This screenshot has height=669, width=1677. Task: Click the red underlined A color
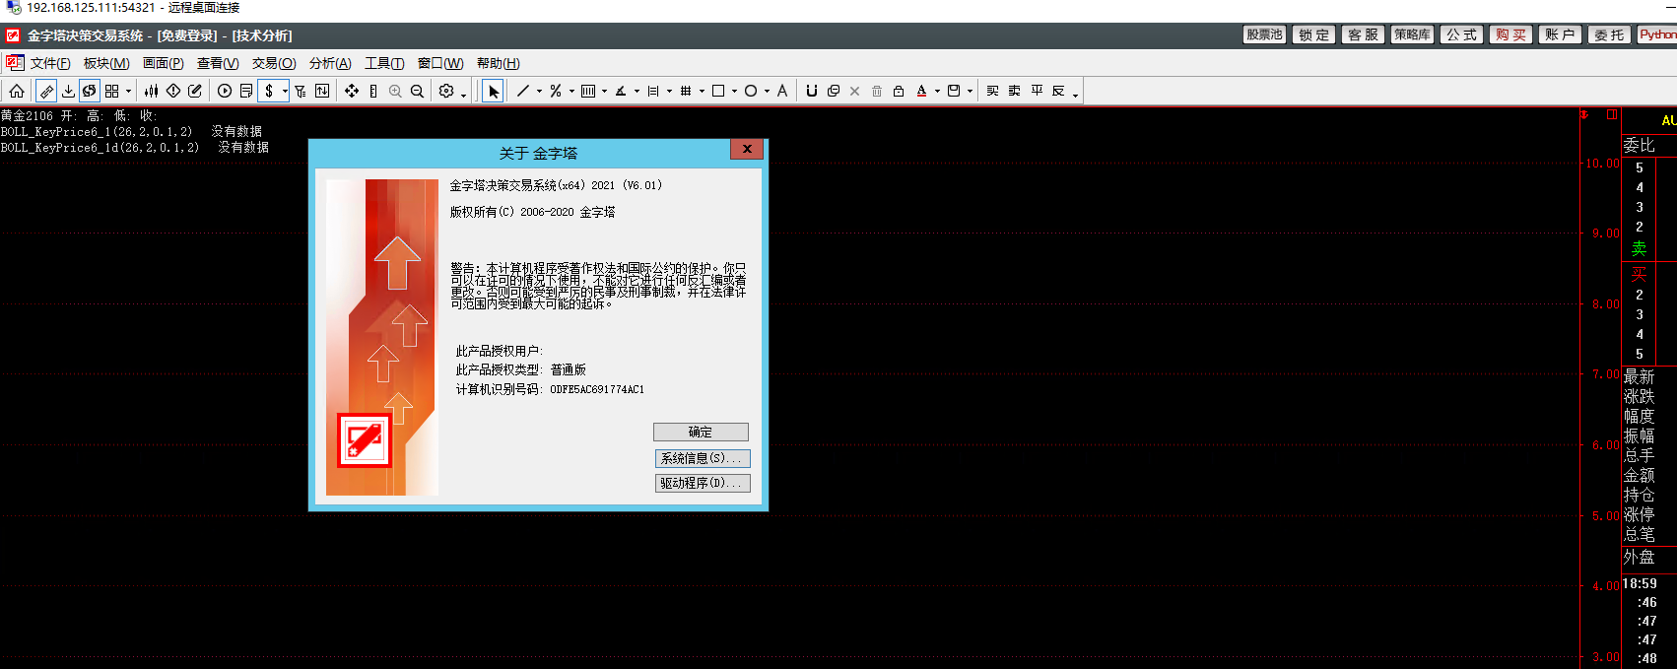click(x=921, y=91)
